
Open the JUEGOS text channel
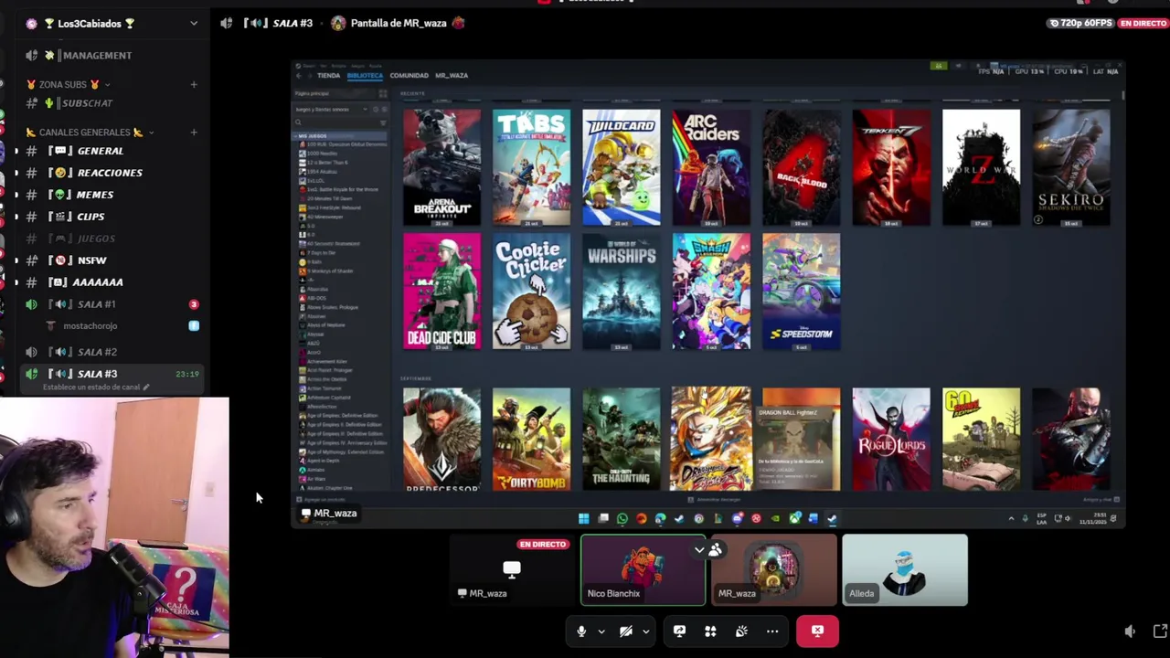[x=113, y=239]
